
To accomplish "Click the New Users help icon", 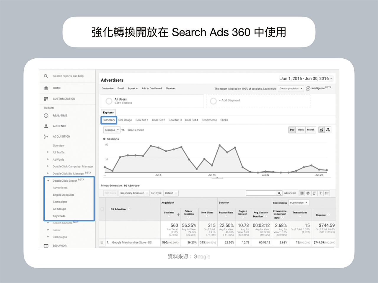I will click(x=207, y=216).
